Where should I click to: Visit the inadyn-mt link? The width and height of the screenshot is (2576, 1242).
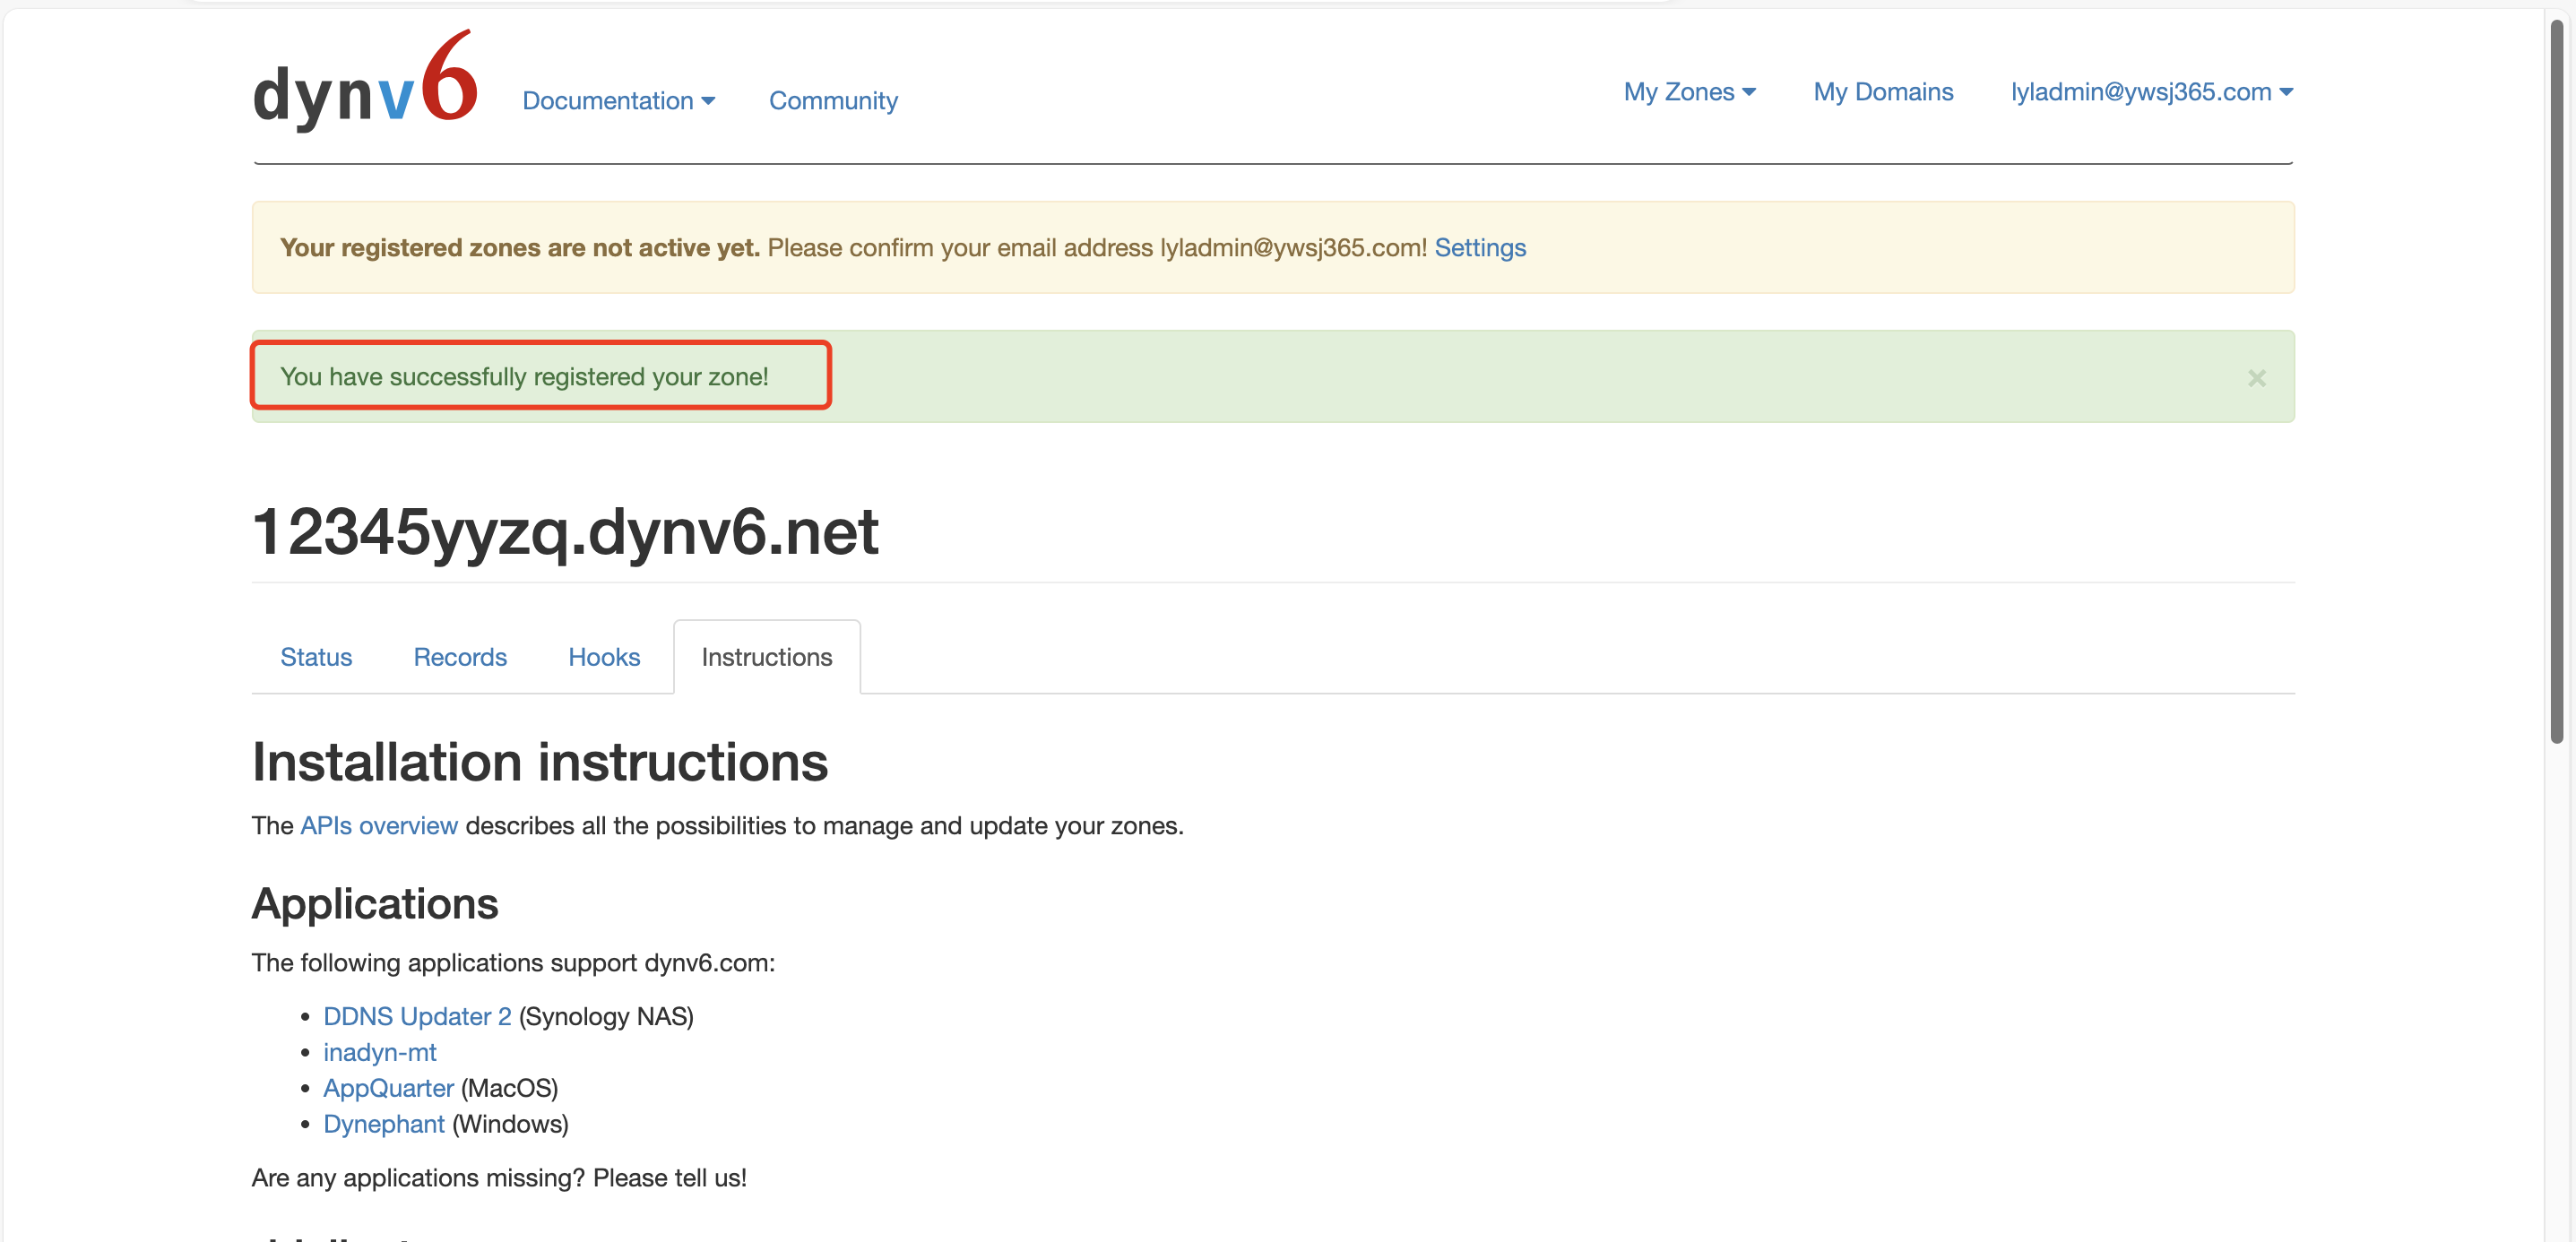coord(379,1052)
